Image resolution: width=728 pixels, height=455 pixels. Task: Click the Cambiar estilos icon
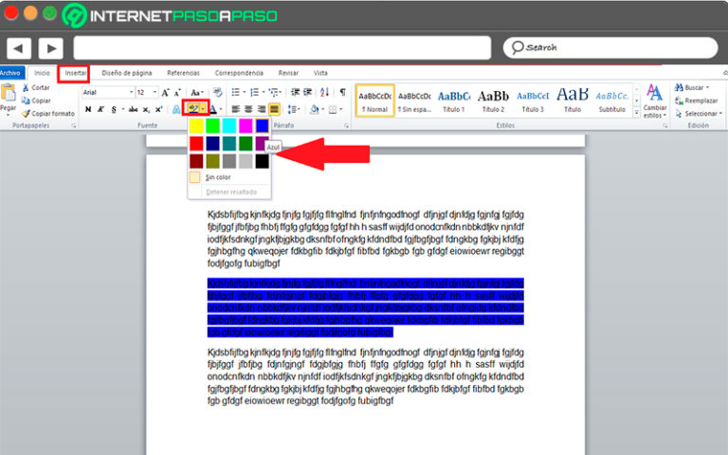point(655,101)
